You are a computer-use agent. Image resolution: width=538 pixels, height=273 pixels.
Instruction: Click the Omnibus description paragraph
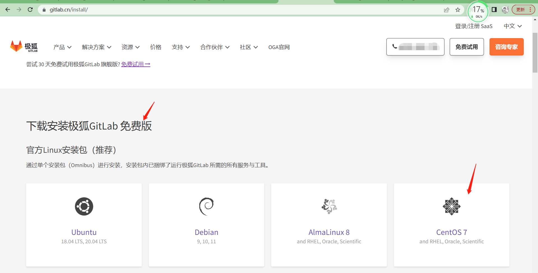148,165
